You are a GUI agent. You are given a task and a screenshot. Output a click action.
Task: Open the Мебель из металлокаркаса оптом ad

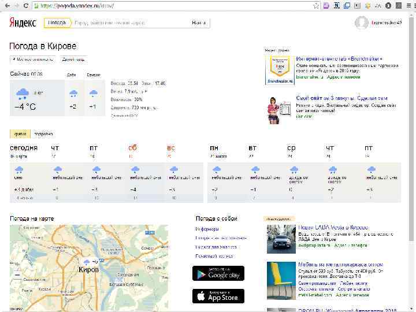click(341, 265)
